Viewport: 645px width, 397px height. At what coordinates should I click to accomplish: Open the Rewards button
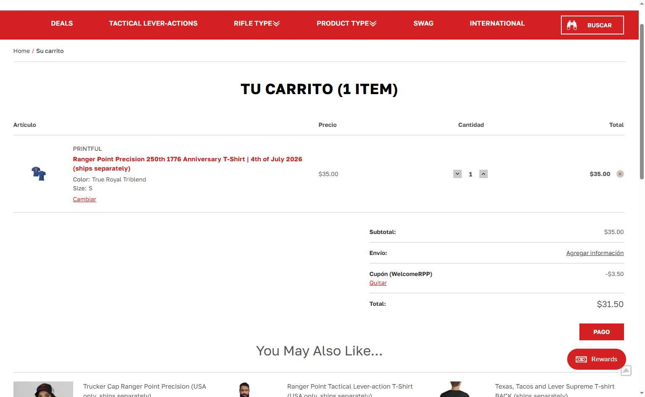click(x=597, y=359)
